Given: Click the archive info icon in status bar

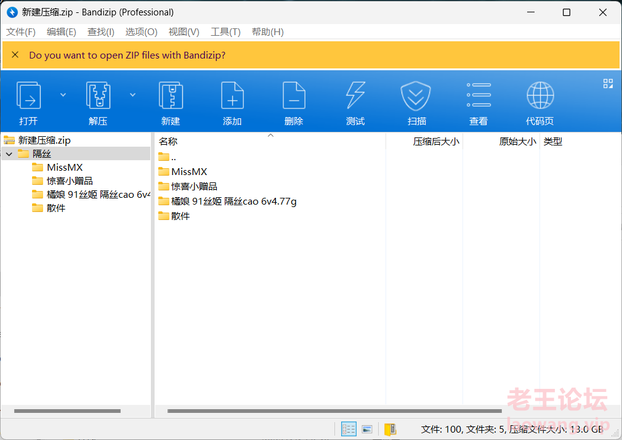Looking at the screenshot, I should click(390, 430).
